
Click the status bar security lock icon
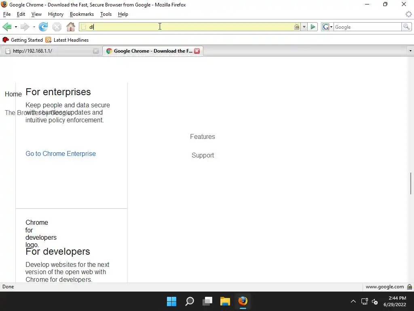pyautogui.click(x=410, y=287)
